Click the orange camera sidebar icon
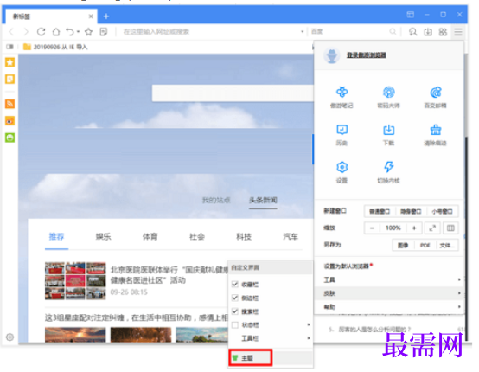Viewport: 479px width, 372px height. pos(10,121)
